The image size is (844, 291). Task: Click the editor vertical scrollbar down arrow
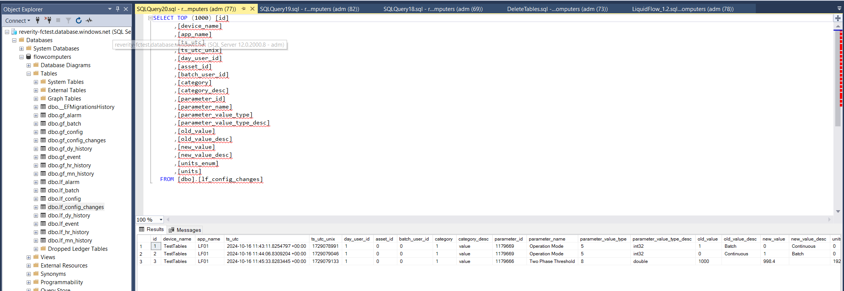838,211
